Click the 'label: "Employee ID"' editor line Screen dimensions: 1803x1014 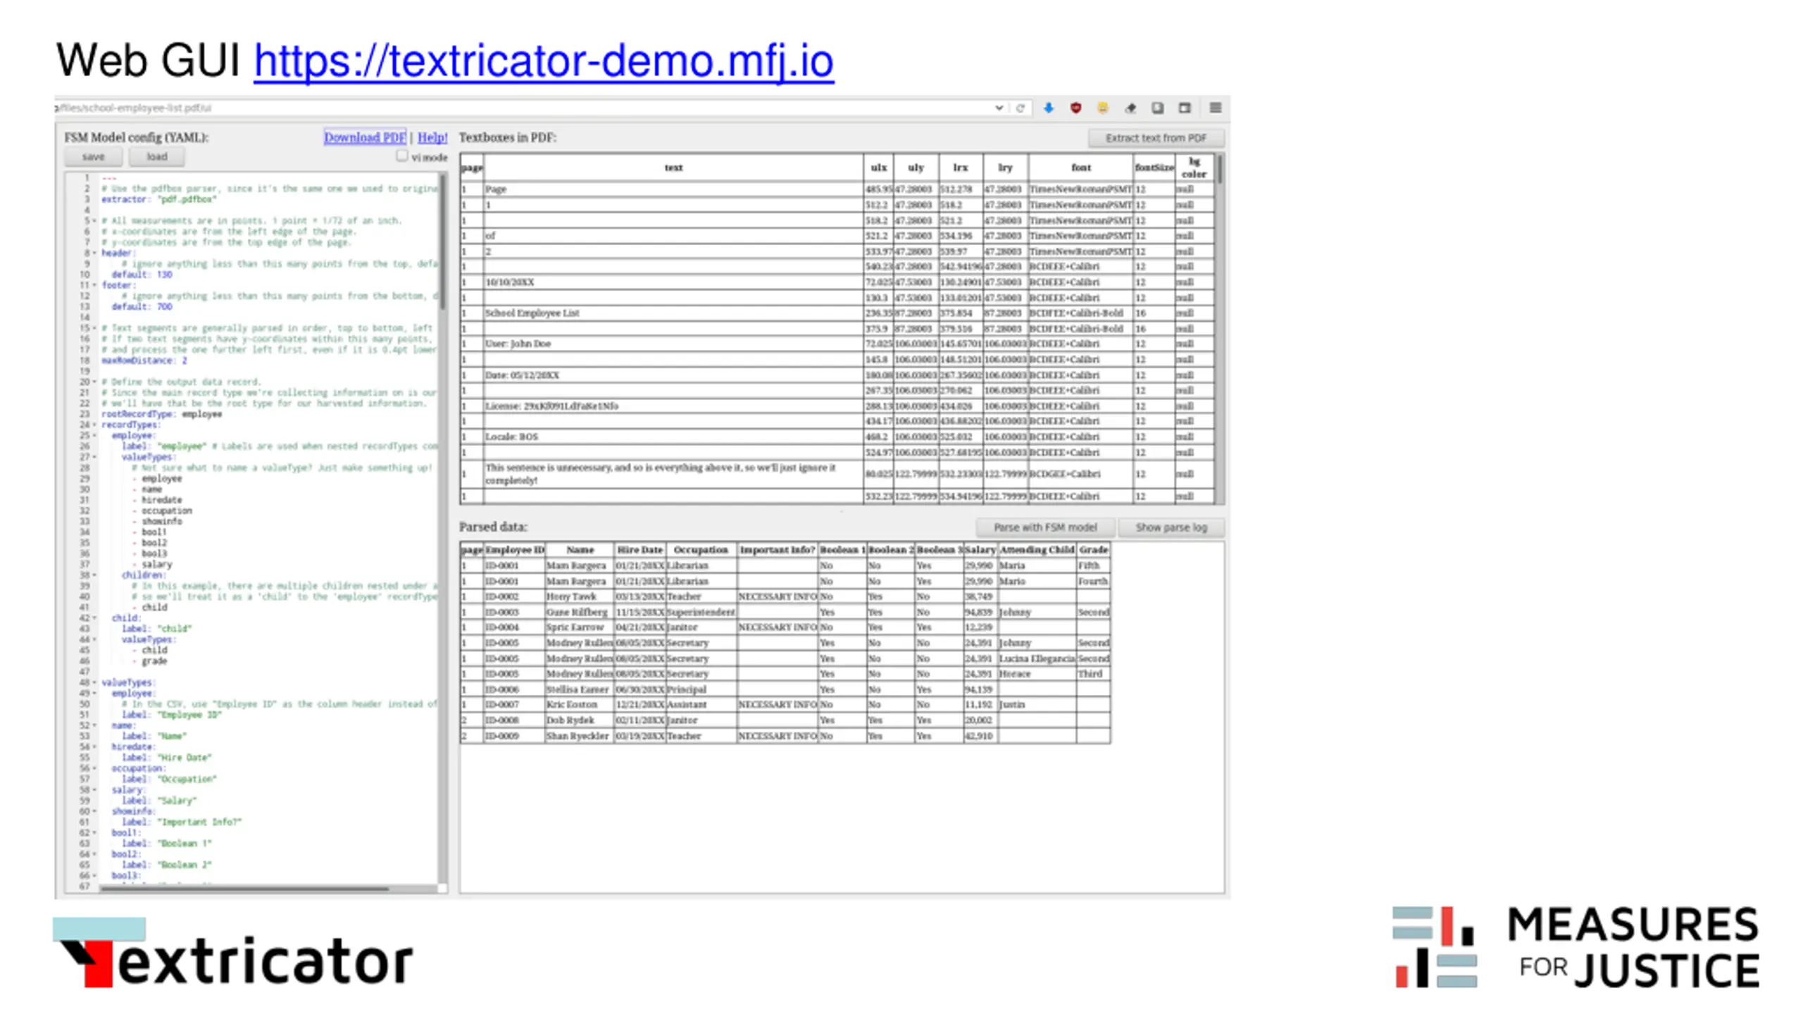[x=172, y=715]
